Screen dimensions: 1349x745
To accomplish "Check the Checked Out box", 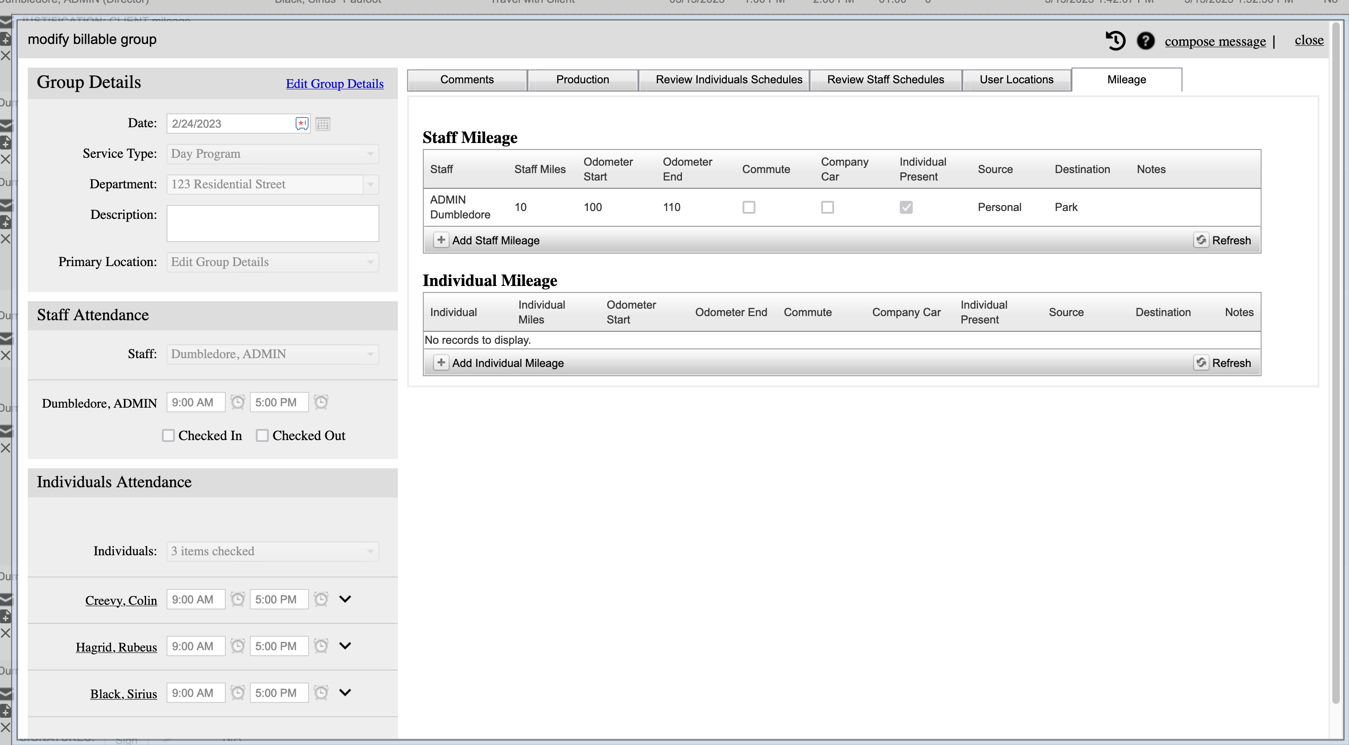I will [x=262, y=435].
